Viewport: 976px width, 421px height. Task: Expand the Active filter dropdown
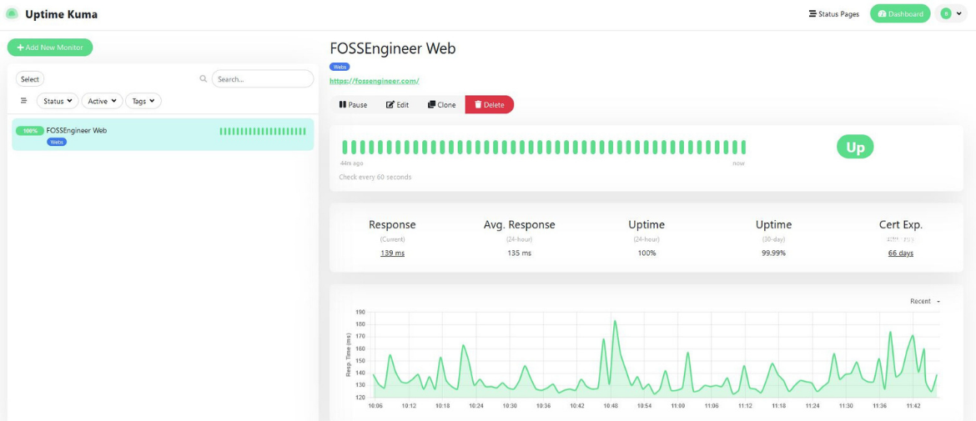[102, 101]
